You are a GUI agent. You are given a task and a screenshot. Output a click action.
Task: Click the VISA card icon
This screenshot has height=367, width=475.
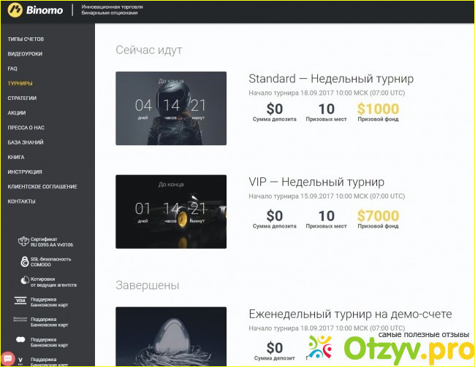click(20, 301)
